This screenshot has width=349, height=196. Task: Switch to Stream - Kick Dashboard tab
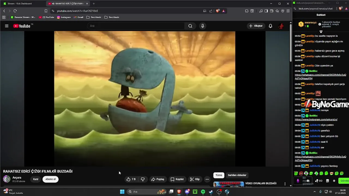[22, 4]
